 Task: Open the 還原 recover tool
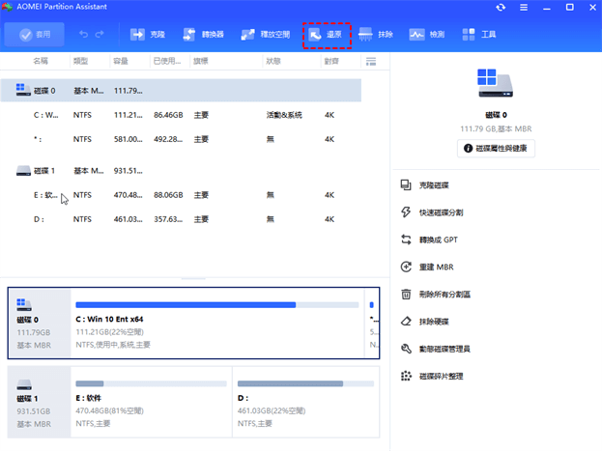pos(327,36)
